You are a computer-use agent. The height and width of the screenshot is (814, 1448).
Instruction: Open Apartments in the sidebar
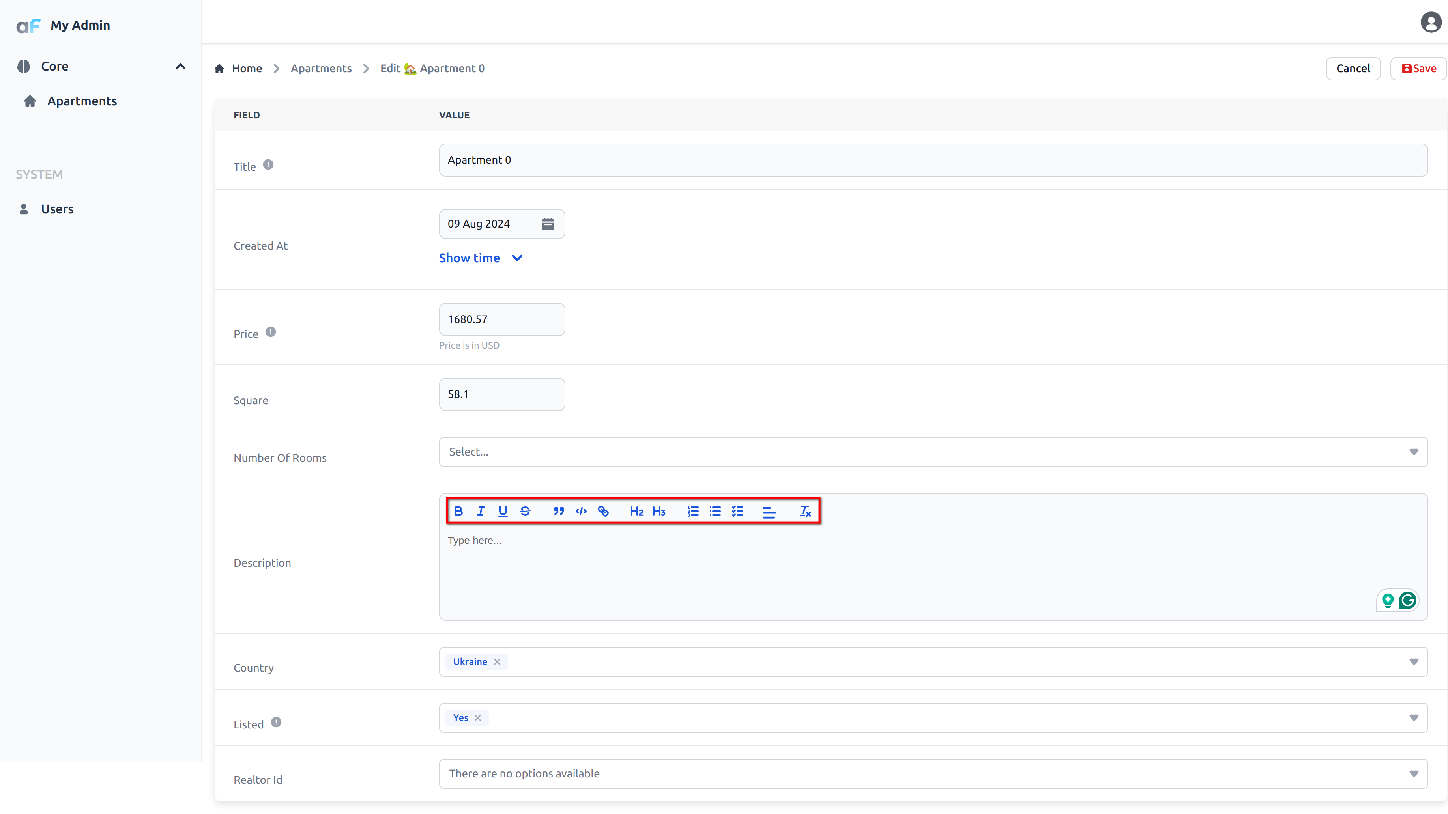point(82,101)
